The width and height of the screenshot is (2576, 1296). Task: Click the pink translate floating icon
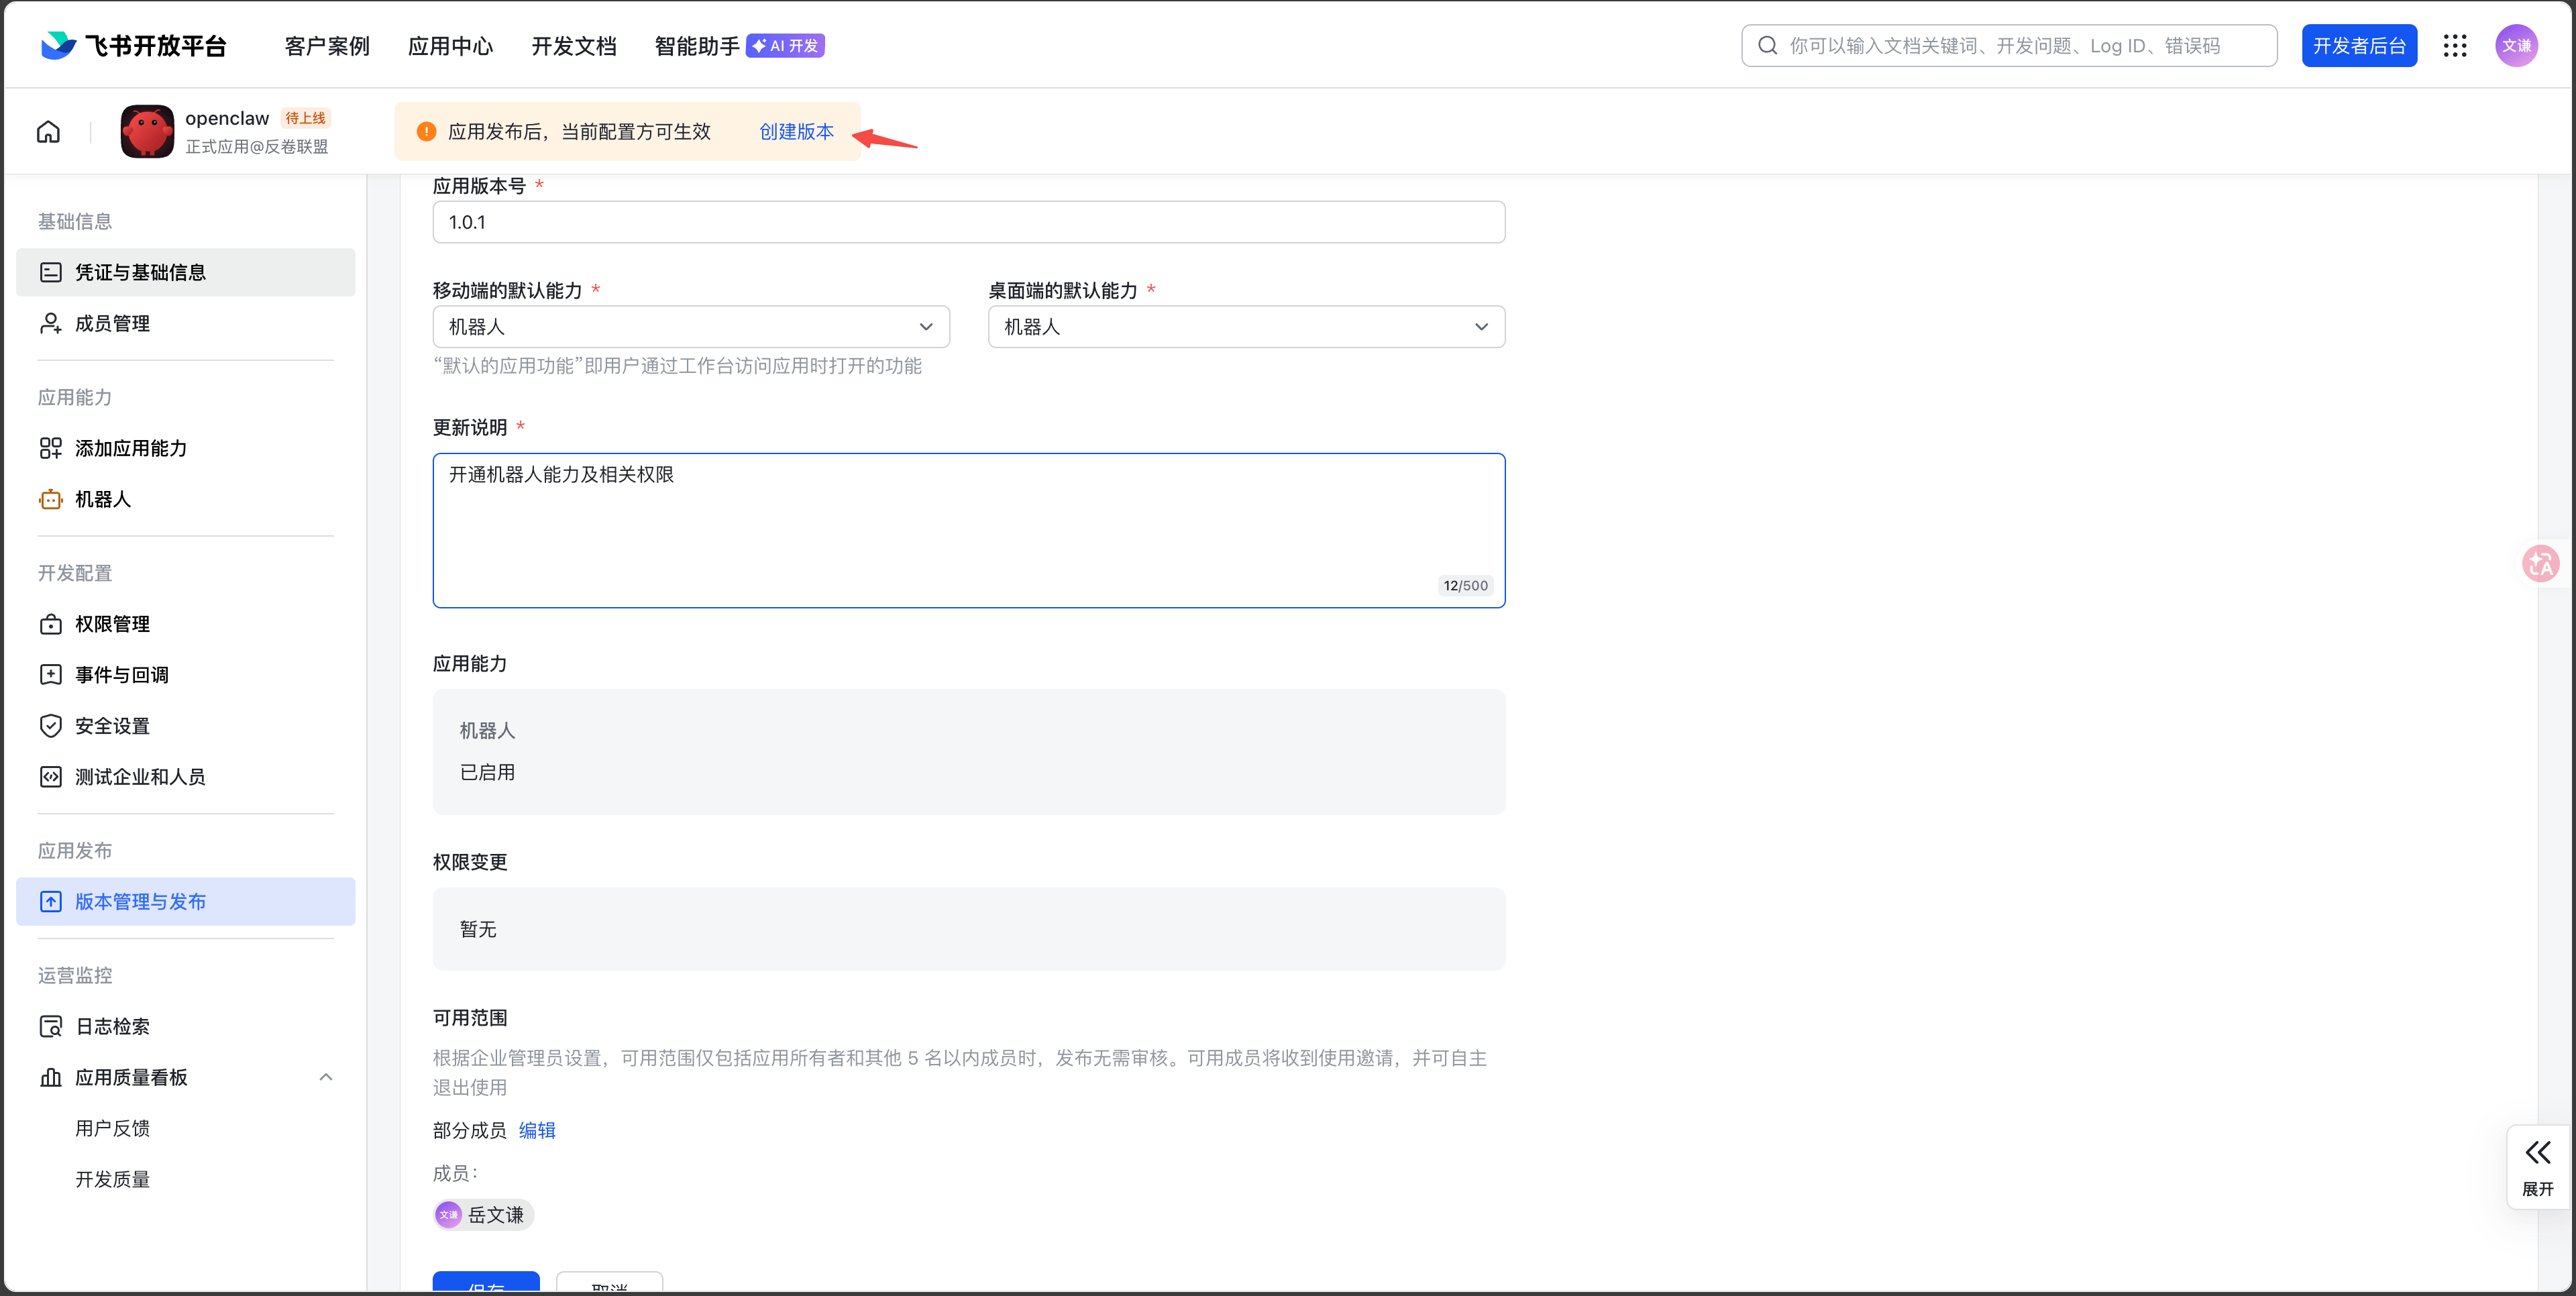[x=2540, y=564]
